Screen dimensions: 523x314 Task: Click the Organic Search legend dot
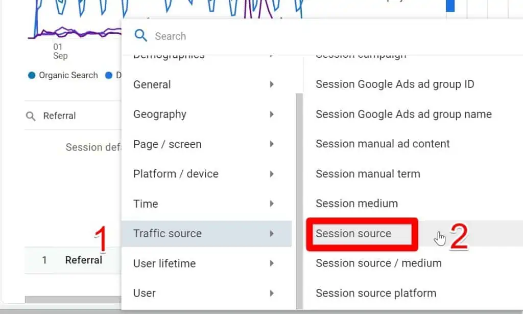point(32,75)
